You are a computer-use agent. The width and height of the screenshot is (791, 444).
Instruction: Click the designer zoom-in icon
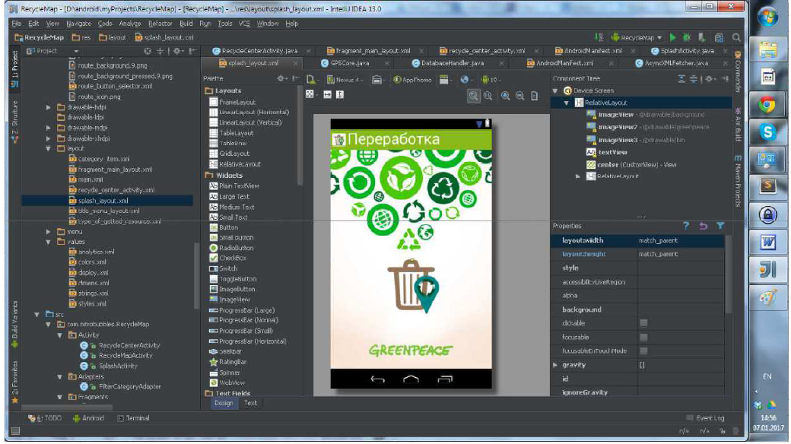coord(505,96)
